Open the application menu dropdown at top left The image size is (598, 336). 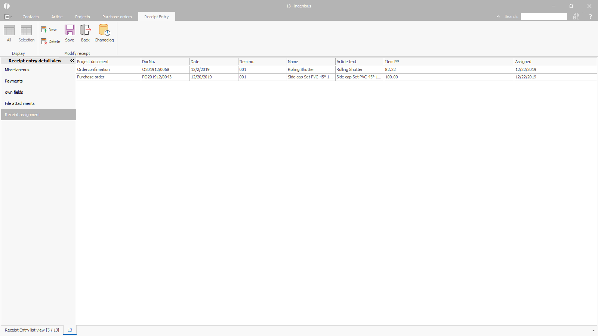(x=7, y=17)
